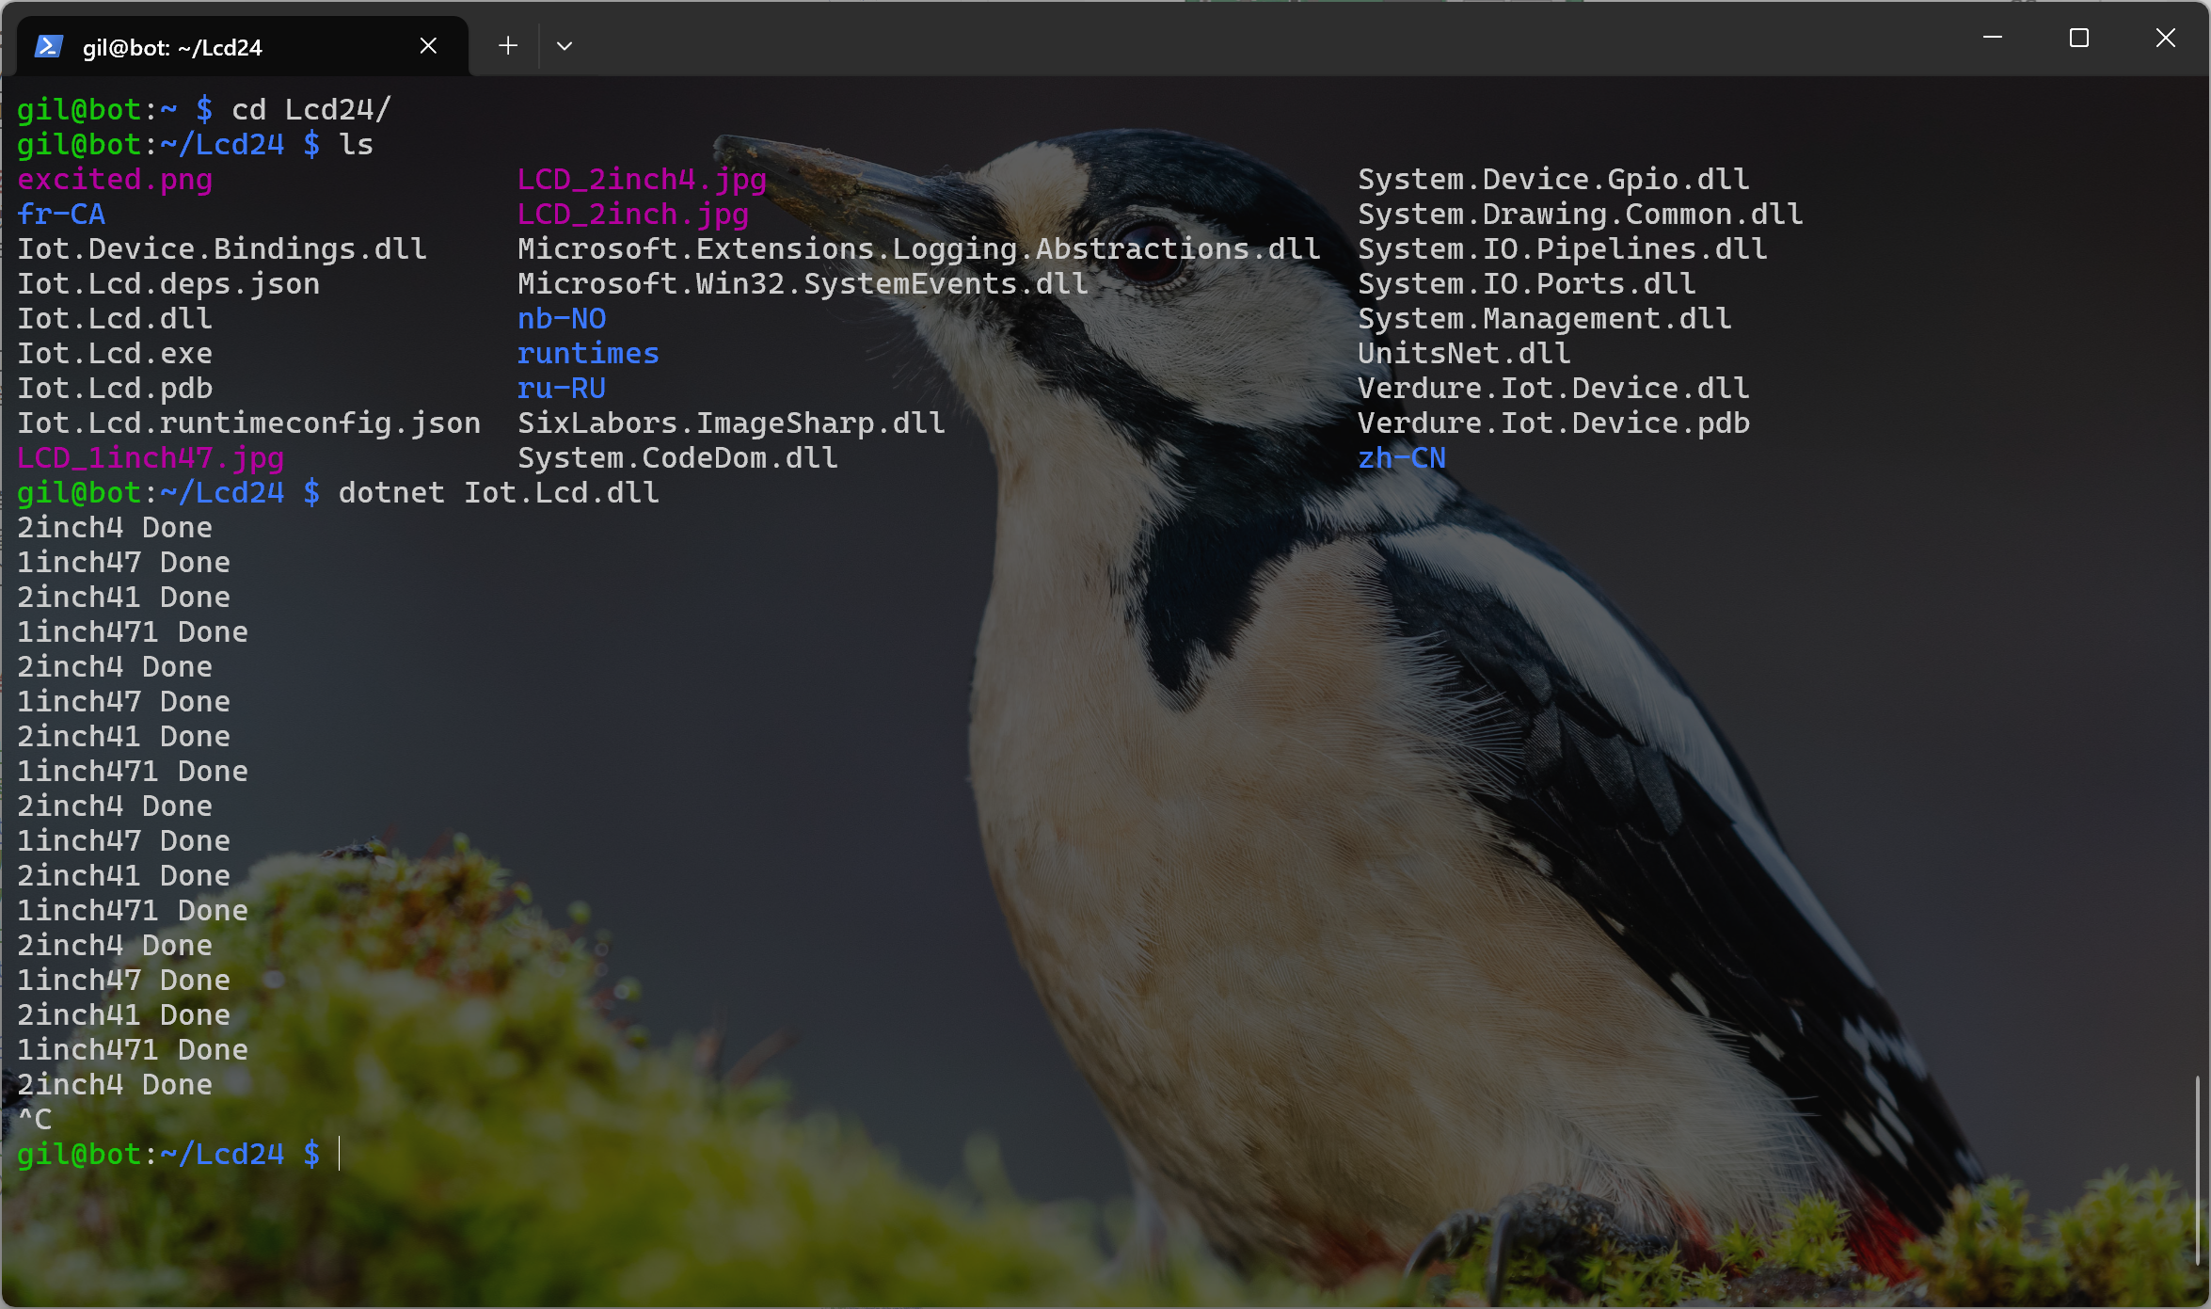Click the dotnet Iot.Lcd.dll command text
The width and height of the screenshot is (2211, 1309).
(x=499, y=492)
